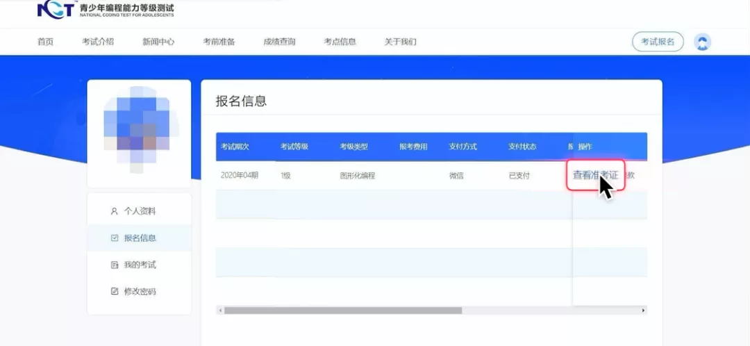
Task: Click the 1级 cell in the table
Action: coord(285,176)
